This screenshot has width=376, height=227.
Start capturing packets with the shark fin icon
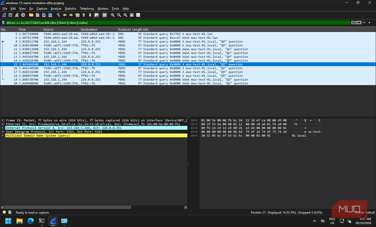pyautogui.click(x=4, y=15)
